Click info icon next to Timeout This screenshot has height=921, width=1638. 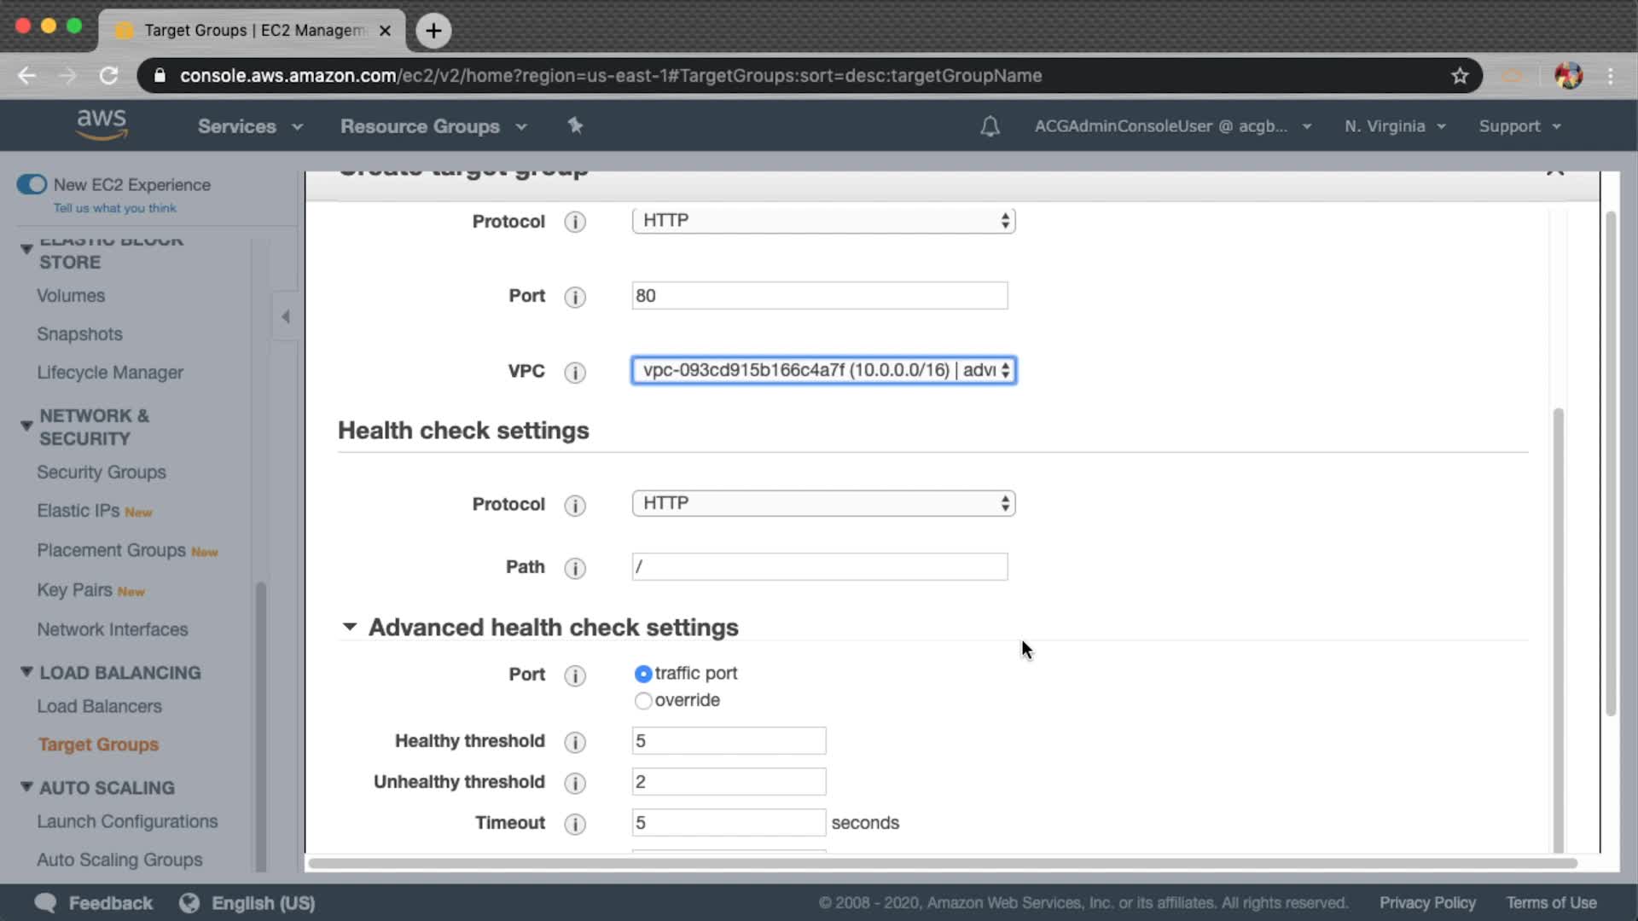click(575, 824)
